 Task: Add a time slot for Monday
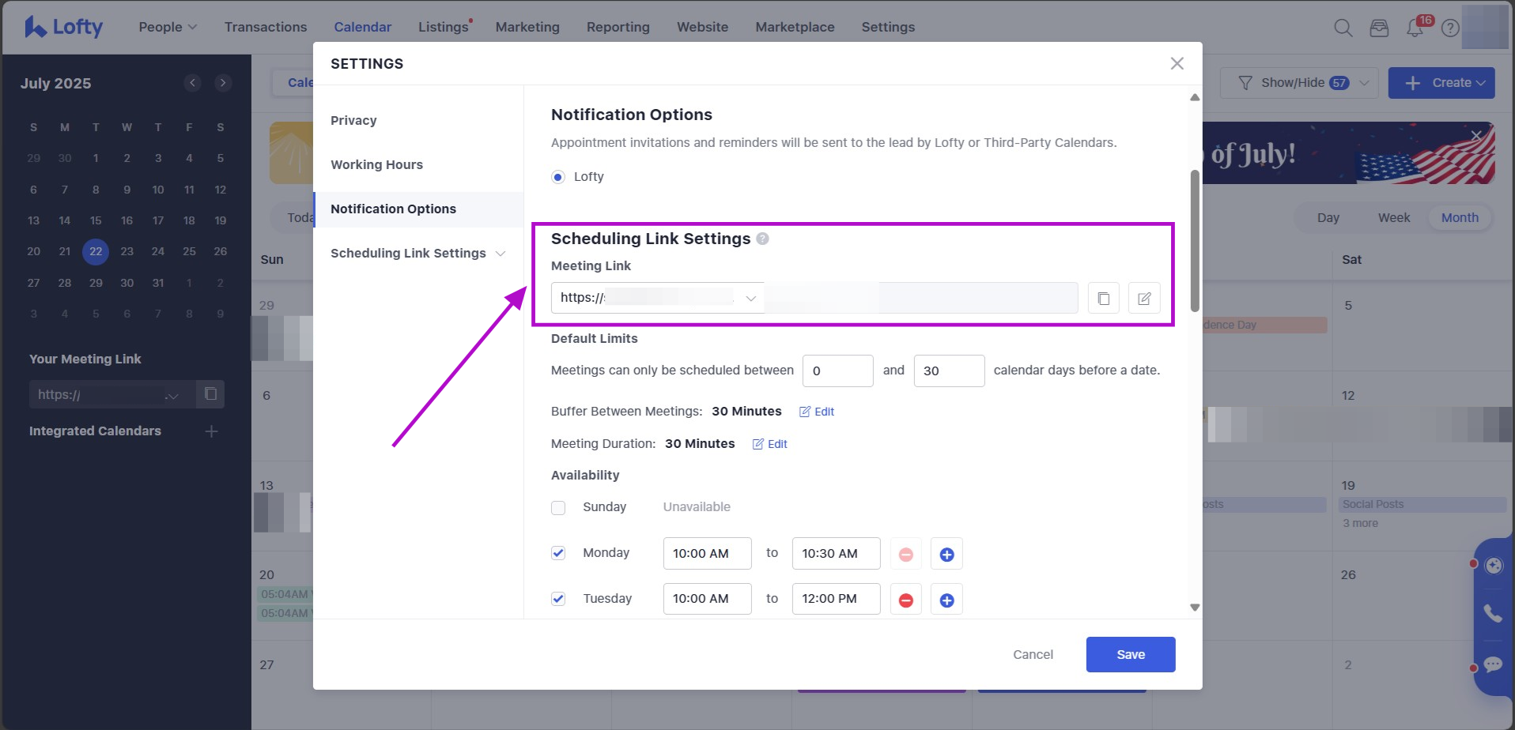[946, 555]
